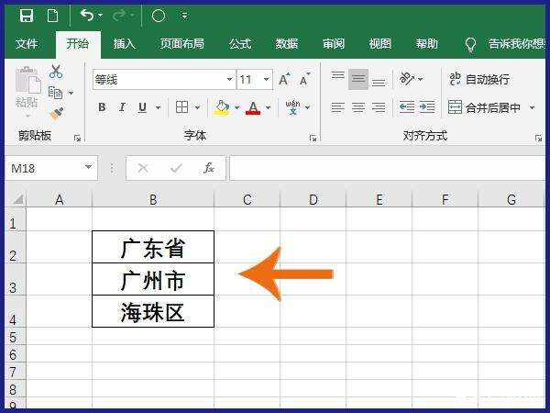The height and width of the screenshot is (413, 550).
Task: Open the 公式 ribbon tab
Action: (x=240, y=44)
